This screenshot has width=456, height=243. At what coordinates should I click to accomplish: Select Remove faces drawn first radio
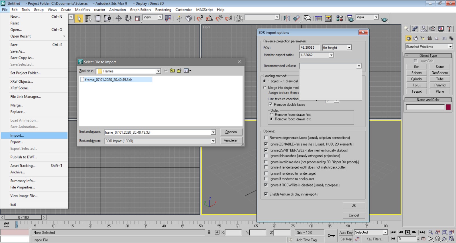[x=271, y=115]
